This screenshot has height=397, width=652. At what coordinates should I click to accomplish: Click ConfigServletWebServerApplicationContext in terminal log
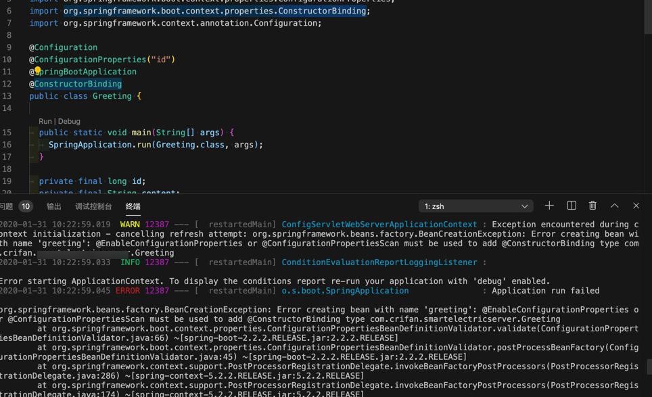click(379, 225)
